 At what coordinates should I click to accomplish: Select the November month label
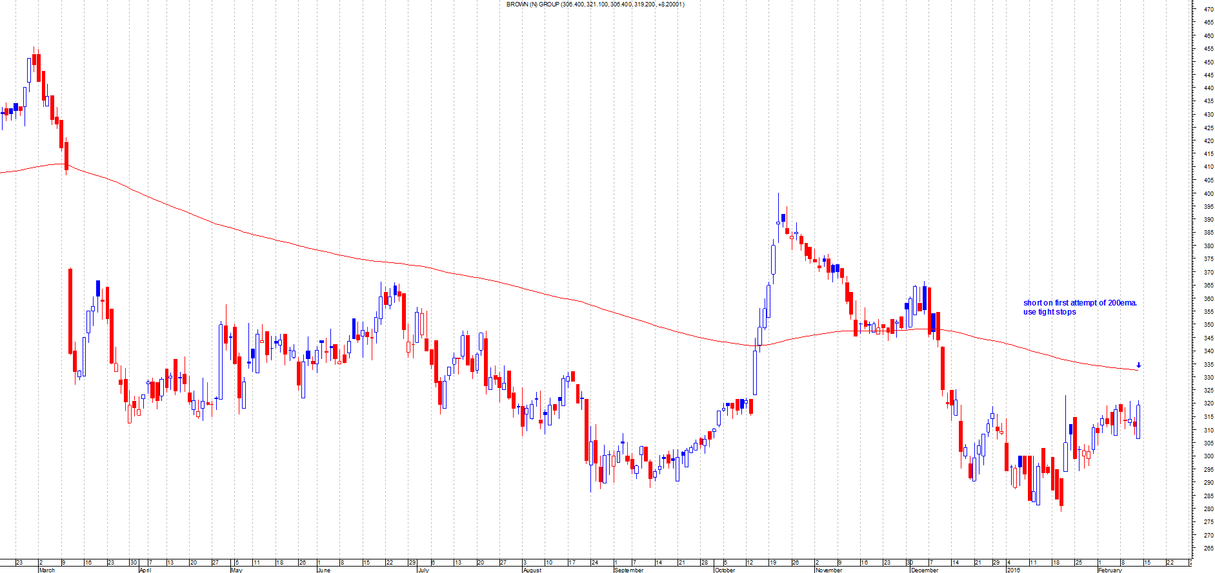coord(828,570)
